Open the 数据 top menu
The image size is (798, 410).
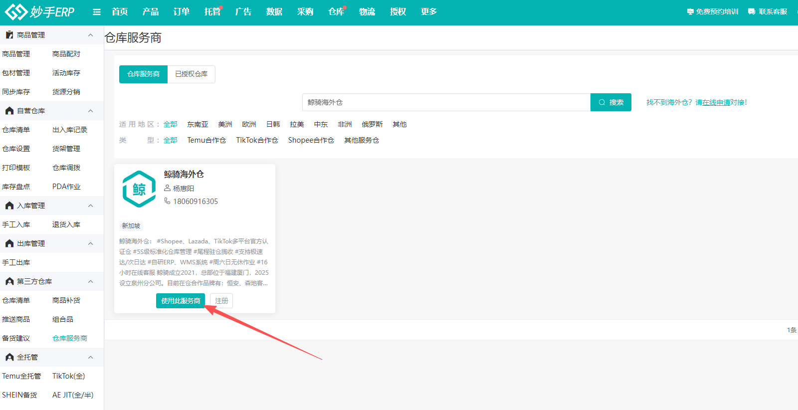(274, 12)
